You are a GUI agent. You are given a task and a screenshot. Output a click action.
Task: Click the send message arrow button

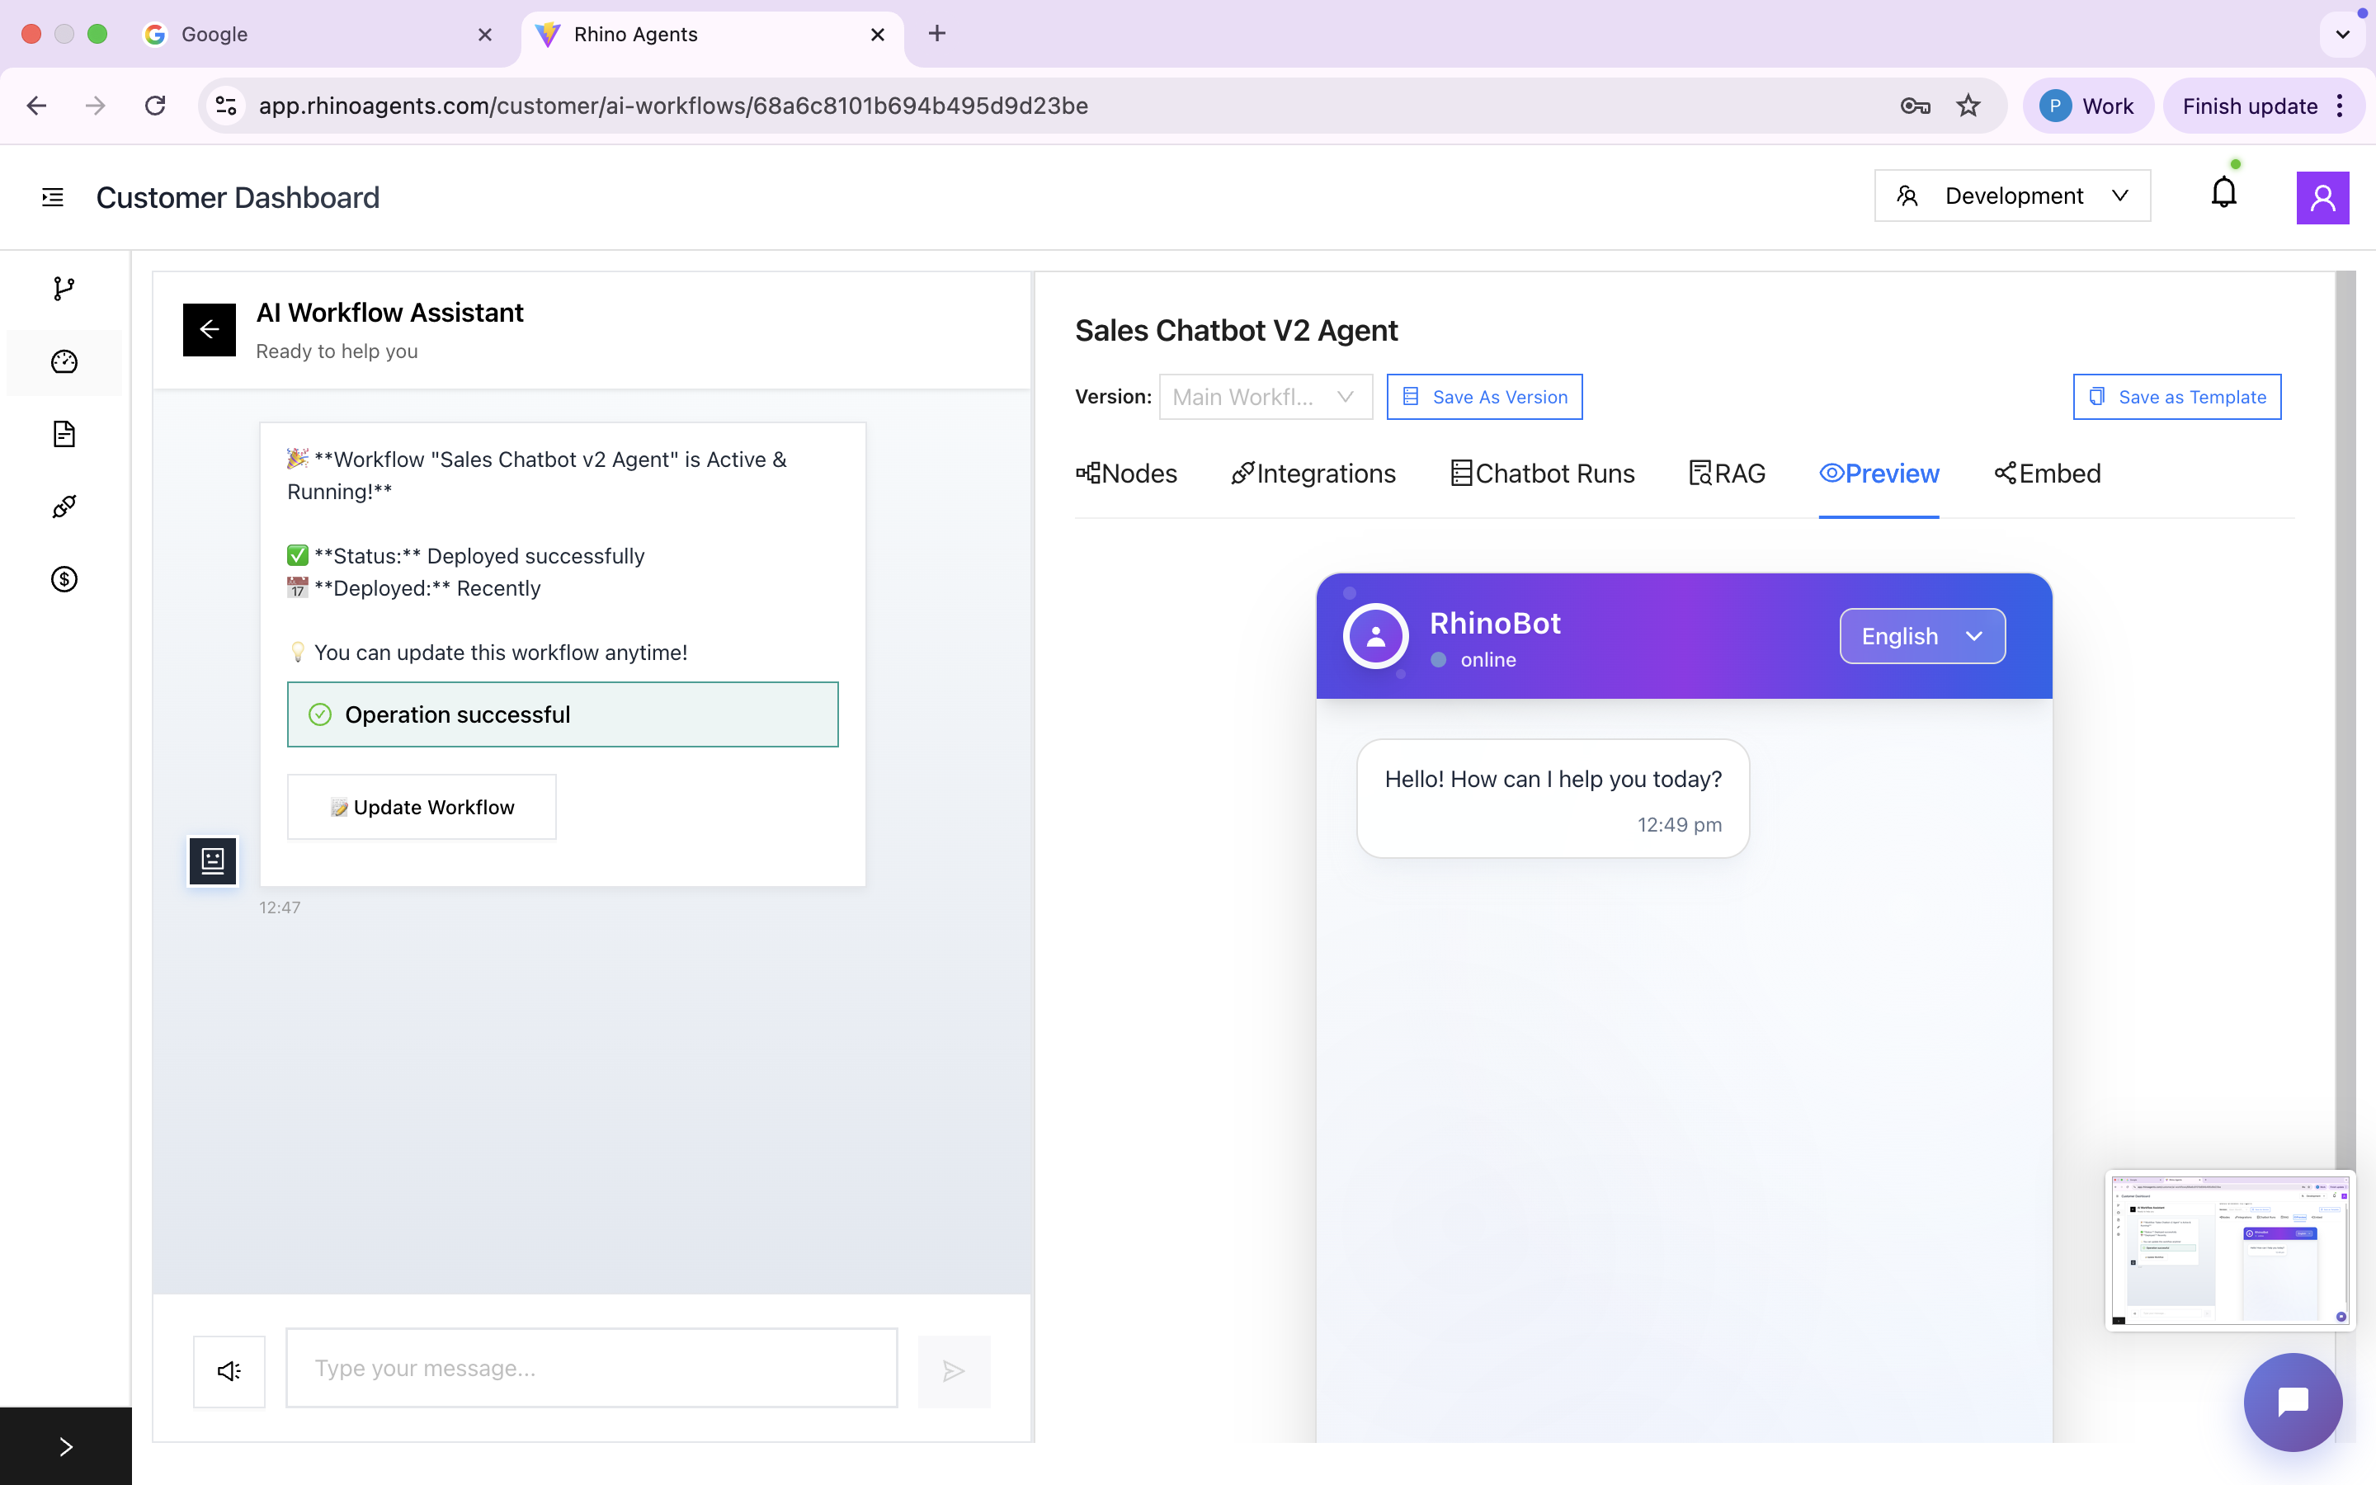954,1370
